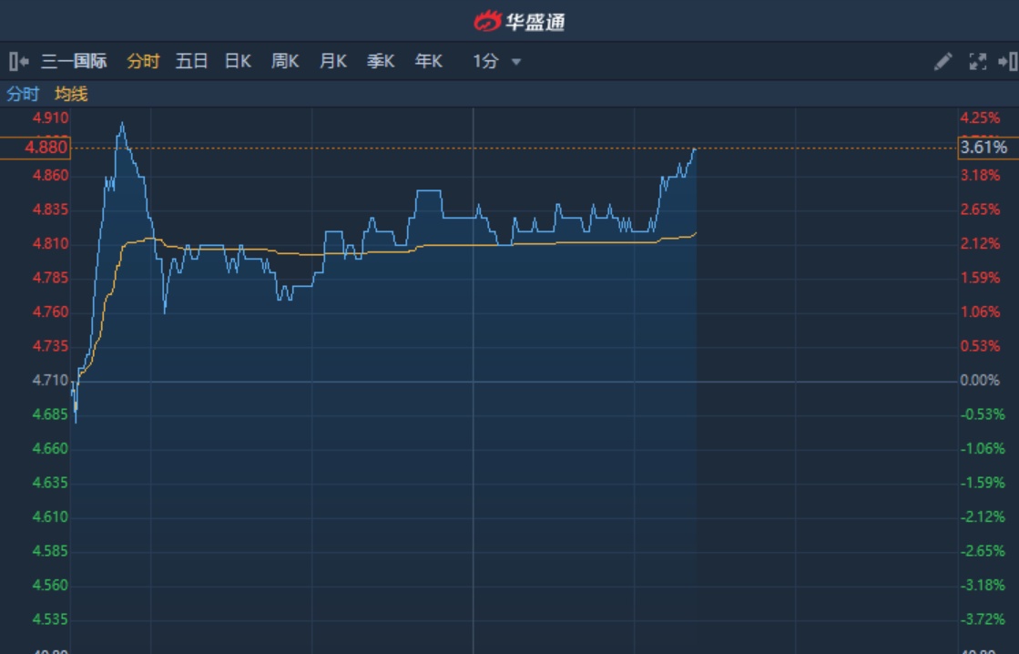Open the 1分 interval dropdown
The width and height of the screenshot is (1019, 654).
[x=486, y=62]
